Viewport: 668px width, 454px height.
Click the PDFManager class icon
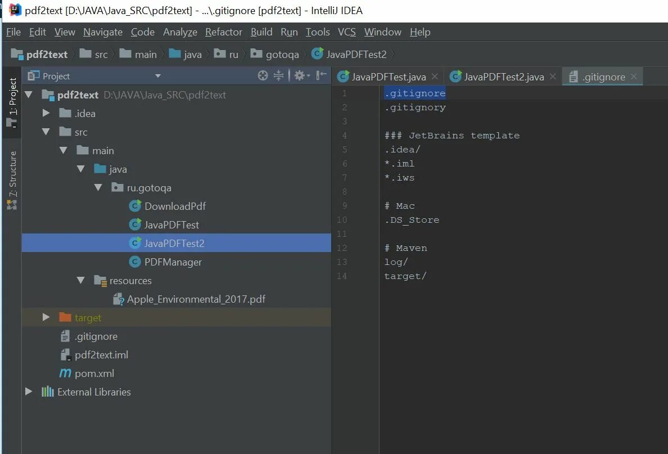point(135,262)
